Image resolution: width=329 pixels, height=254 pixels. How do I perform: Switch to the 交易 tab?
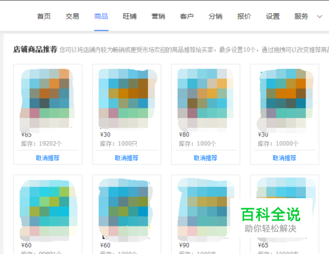tap(72, 16)
